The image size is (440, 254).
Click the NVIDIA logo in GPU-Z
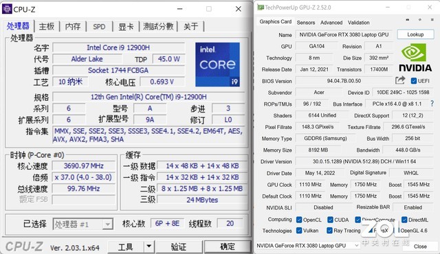coord(415,58)
